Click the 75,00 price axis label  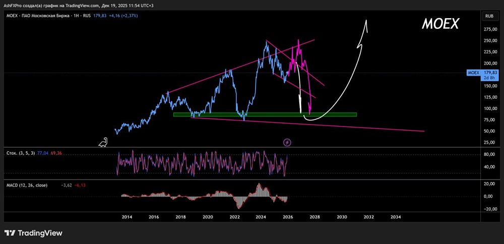pos(489,119)
